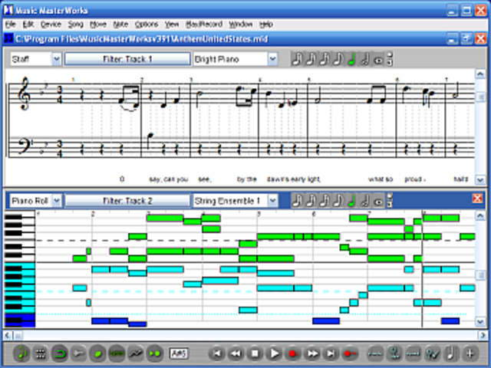The height and width of the screenshot is (368, 491).
Task: Stop playback
Action: 255,353
